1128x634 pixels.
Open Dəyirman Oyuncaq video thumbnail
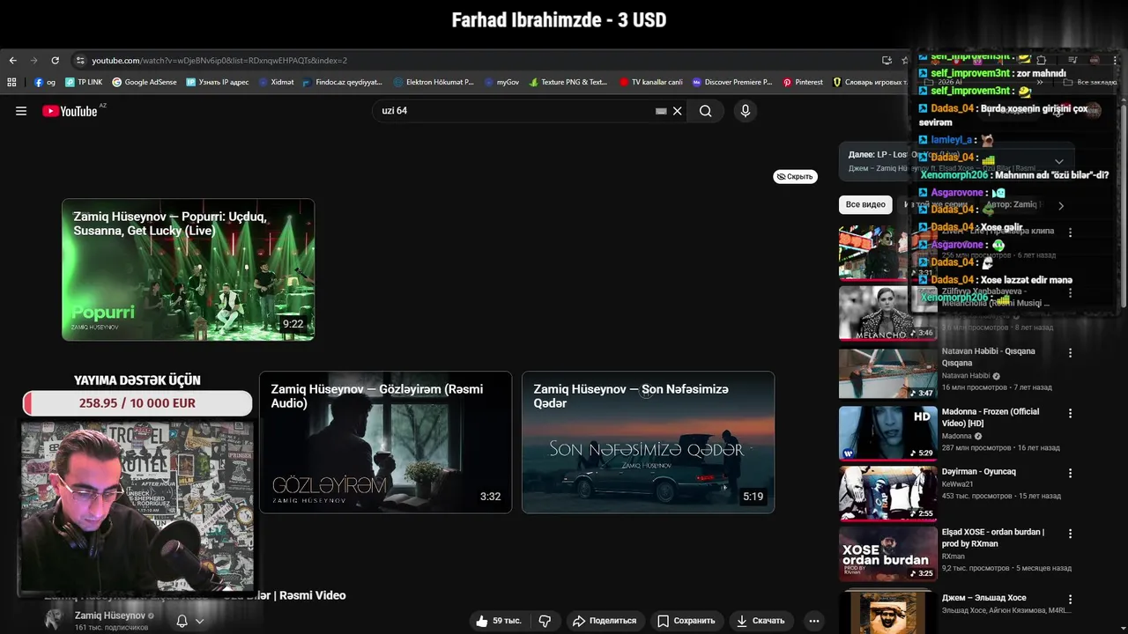click(x=887, y=493)
